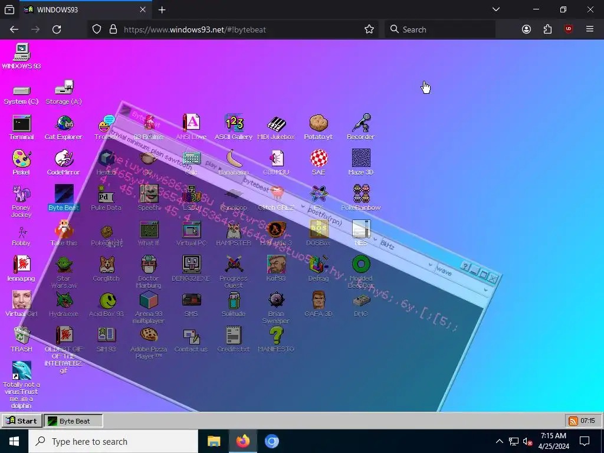The width and height of the screenshot is (604, 453).
Task: Open Poney Jockey icon
Action: [22, 193]
